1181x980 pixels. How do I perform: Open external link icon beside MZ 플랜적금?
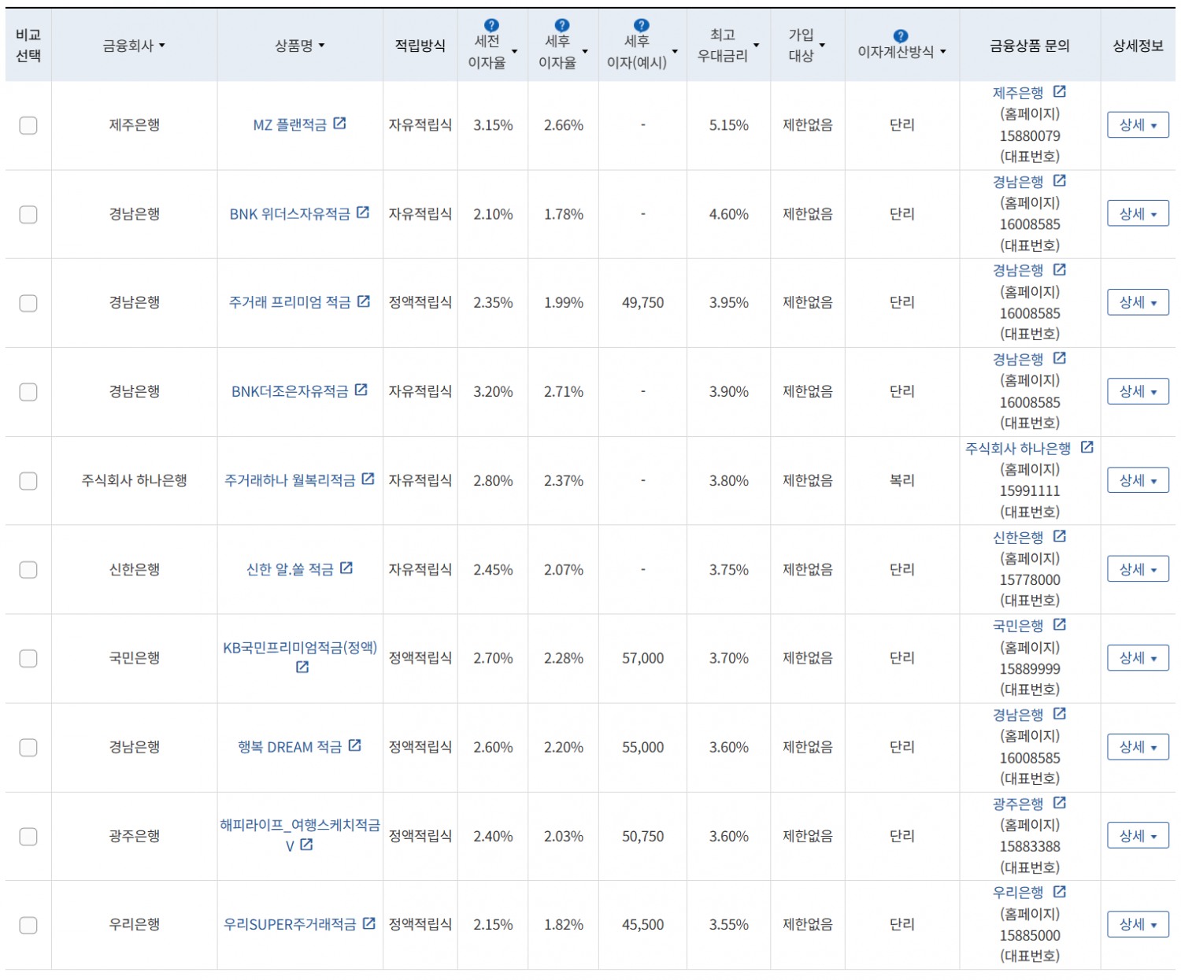(339, 124)
